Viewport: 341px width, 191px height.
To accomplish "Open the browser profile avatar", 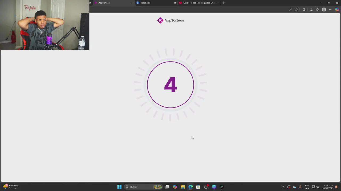I will pos(324,10).
